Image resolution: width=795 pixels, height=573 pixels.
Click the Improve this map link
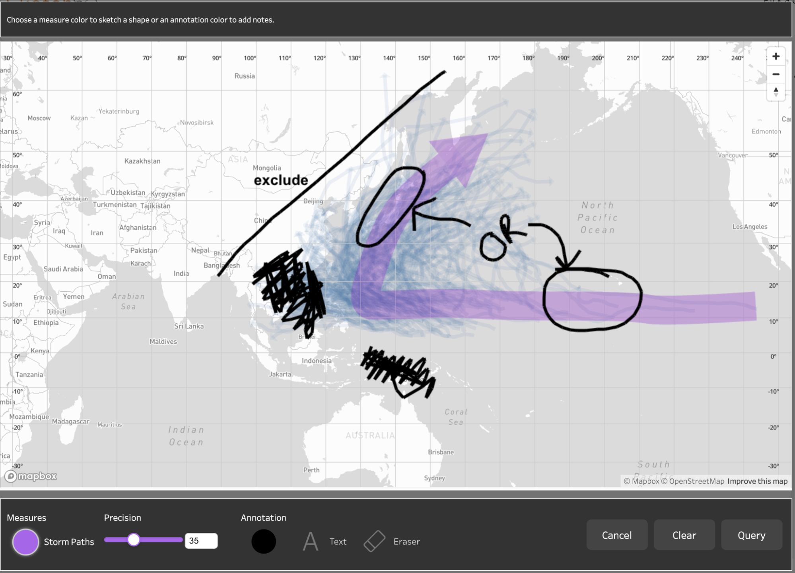pos(757,481)
